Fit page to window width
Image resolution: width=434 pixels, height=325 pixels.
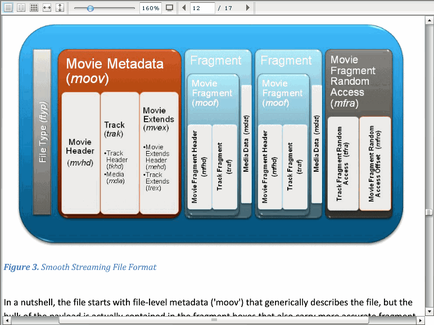coord(47,8)
